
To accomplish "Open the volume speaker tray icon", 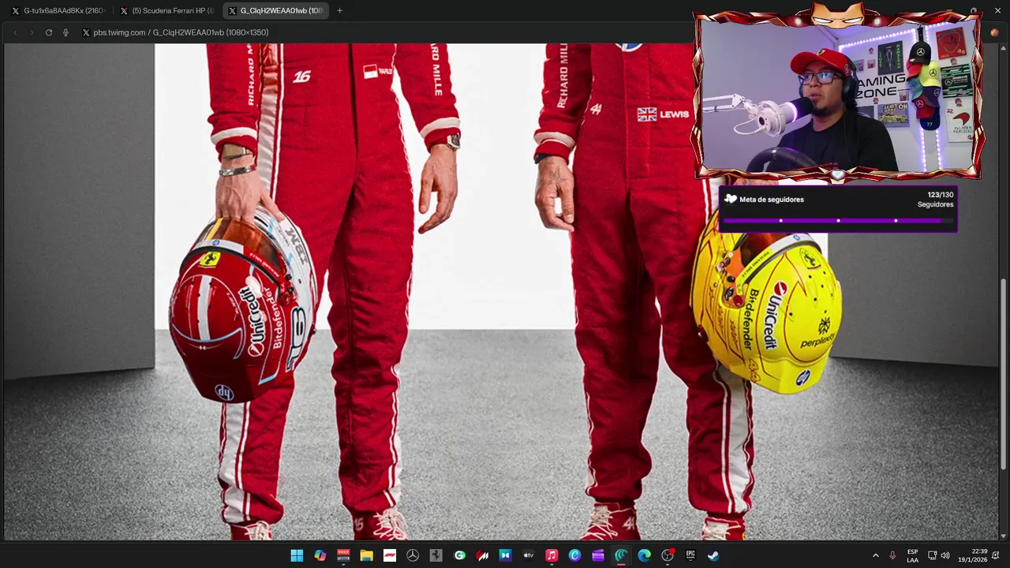I will 945,555.
